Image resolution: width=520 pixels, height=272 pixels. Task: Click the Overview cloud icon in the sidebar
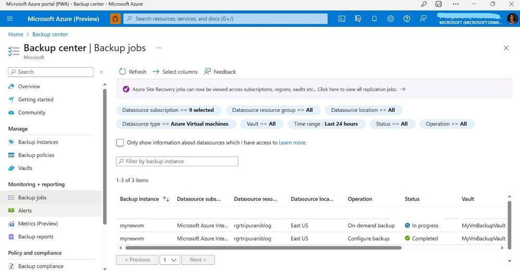coord(11,86)
